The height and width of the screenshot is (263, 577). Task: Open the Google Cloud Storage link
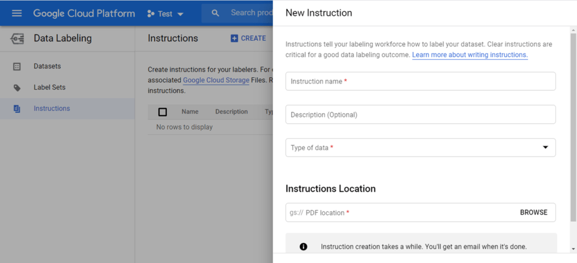(216, 80)
